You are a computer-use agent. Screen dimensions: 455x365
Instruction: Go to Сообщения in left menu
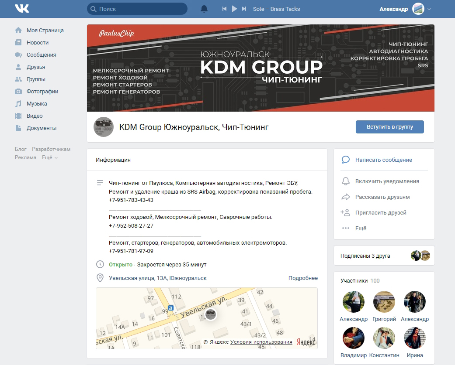41,55
